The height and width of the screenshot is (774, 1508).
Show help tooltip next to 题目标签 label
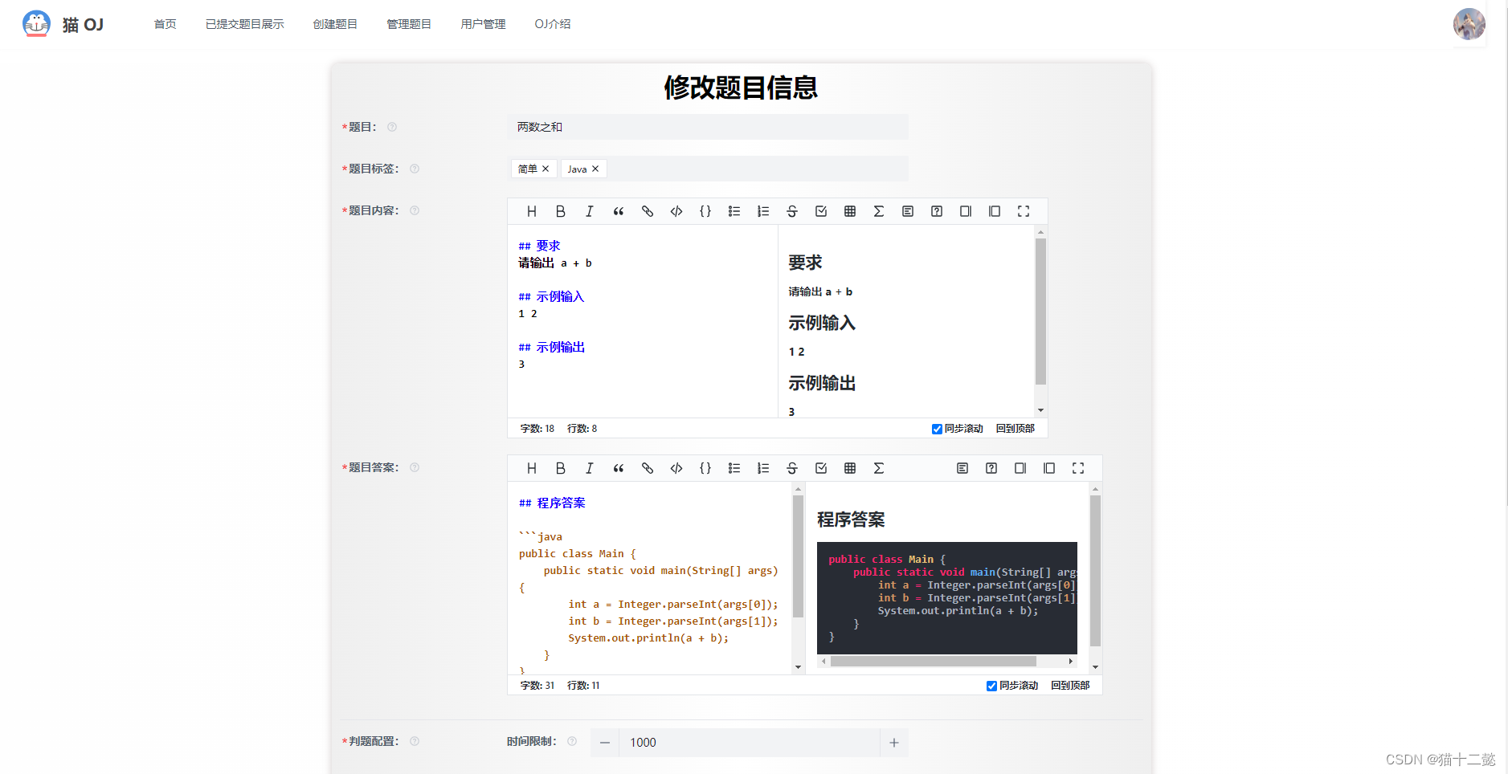[x=415, y=169]
